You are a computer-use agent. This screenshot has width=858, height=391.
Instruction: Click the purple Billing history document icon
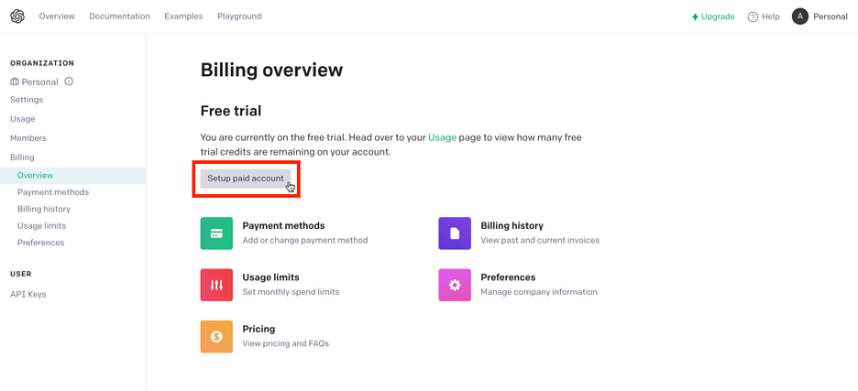pyautogui.click(x=455, y=234)
